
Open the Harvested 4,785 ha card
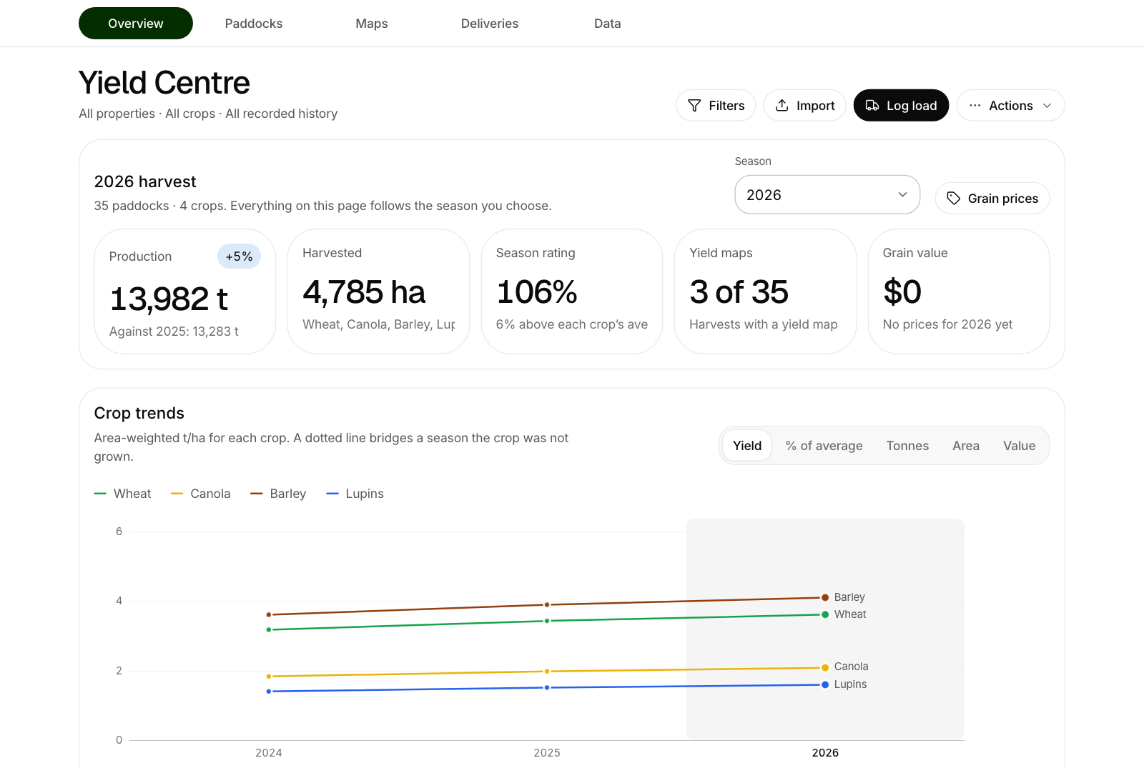[x=378, y=291]
